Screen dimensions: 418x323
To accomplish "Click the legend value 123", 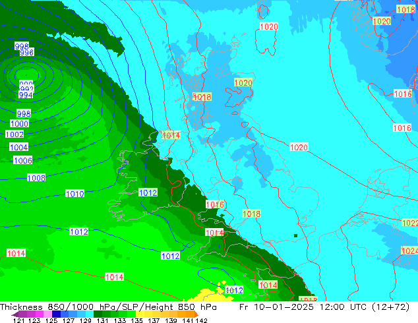I will pos(34,320).
